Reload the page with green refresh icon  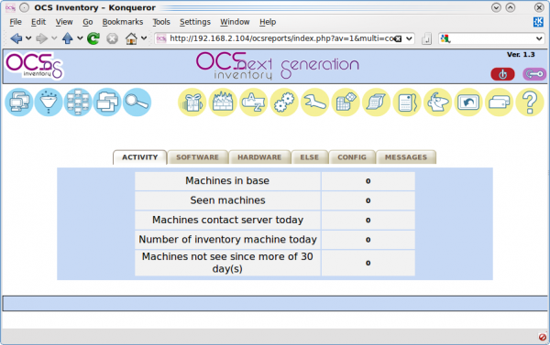point(93,38)
